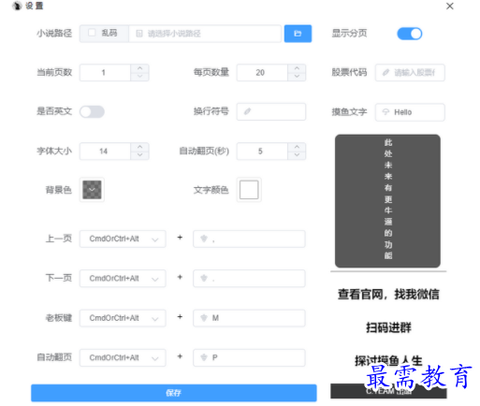Click the 换行符号 input field
Viewport: 480px width, 406px height.
coord(271,111)
